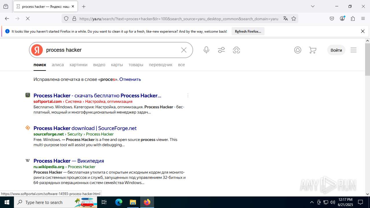Select the поиск tab
The height and width of the screenshot is (208, 370).
tap(40, 65)
